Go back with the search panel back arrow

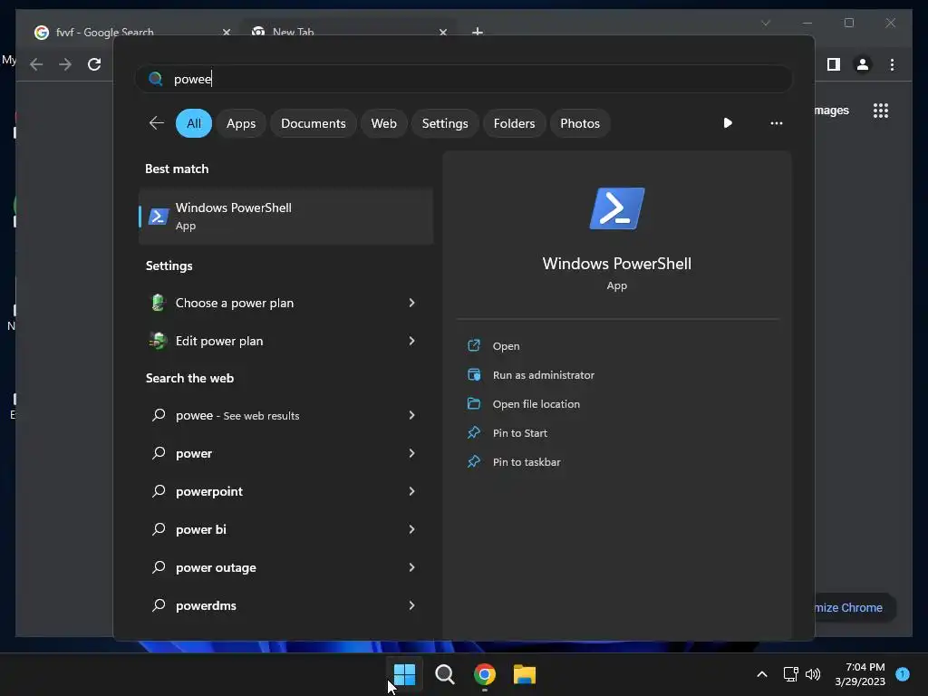[157, 123]
